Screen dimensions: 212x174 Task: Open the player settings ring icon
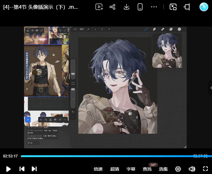click(178, 169)
